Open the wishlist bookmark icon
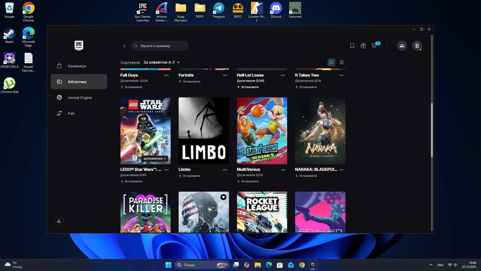The height and width of the screenshot is (271, 481). [352, 46]
